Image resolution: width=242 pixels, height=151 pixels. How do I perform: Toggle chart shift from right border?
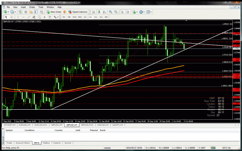128,12
